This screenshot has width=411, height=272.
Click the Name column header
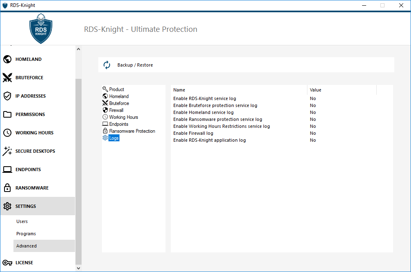click(239, 90)
